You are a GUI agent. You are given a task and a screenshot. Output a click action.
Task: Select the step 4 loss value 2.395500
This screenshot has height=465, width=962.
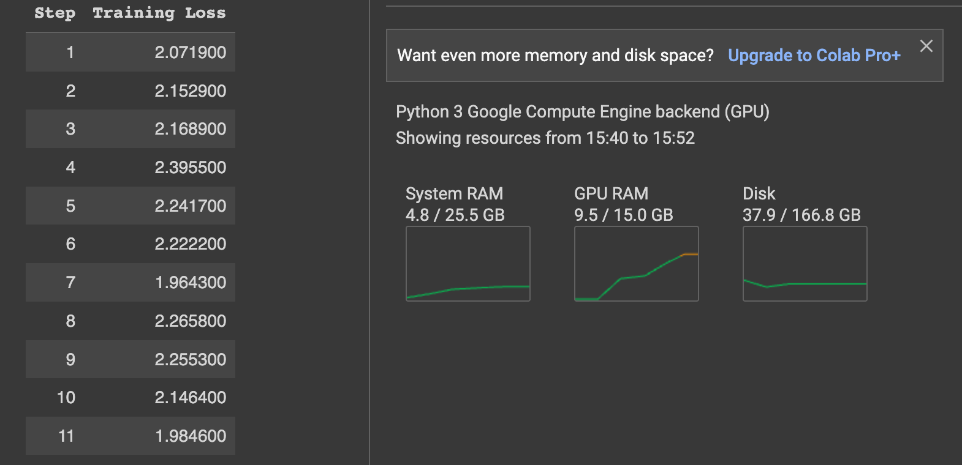click(190, 168)
